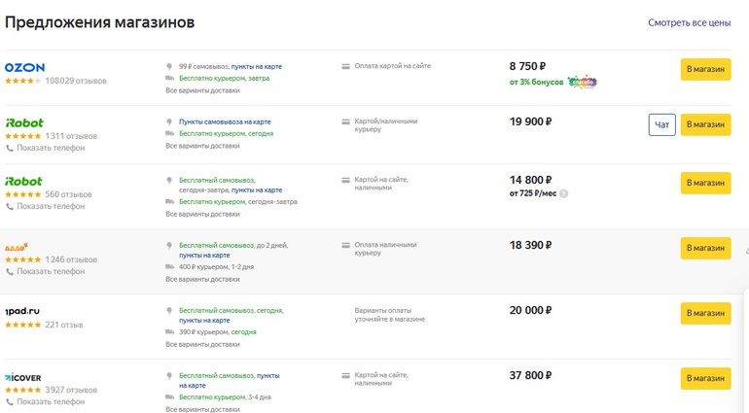Click the iCover store logo
This screenshot has height=413, width=749.
(23, 377)
